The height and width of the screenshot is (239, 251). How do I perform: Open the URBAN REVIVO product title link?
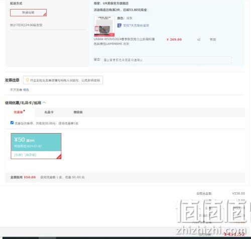pyautogui.click(x=124, y=41)
